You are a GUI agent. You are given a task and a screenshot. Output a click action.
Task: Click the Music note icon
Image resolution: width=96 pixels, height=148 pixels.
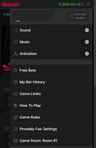(x=16, y=42)
